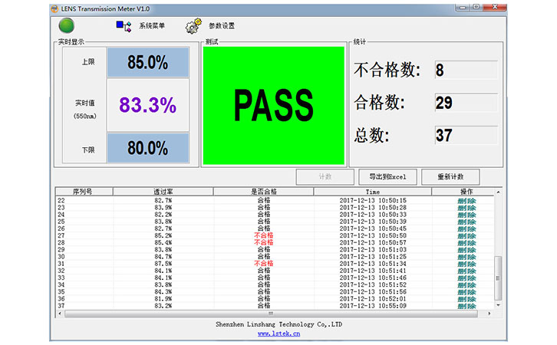Click the lower limit 80.0% field
557x345 pixels.
coord(147,148)
